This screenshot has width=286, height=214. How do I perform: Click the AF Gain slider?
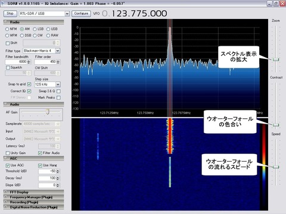pos(48,112)
